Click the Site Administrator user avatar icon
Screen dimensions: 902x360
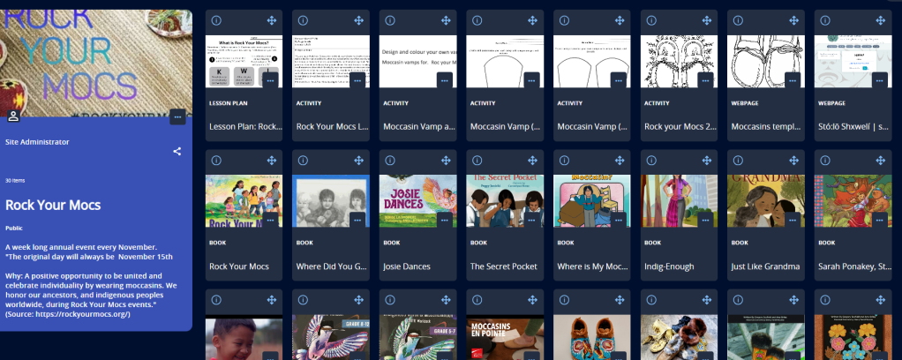pyautogui.click(x=13, y=116)
